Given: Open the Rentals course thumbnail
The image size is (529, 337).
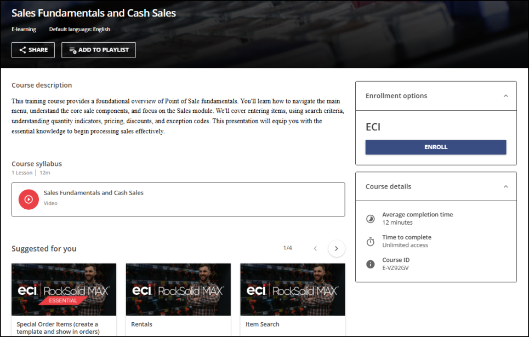Looking at the screenshot, I should pyautogui.click(x=178, y=289).
